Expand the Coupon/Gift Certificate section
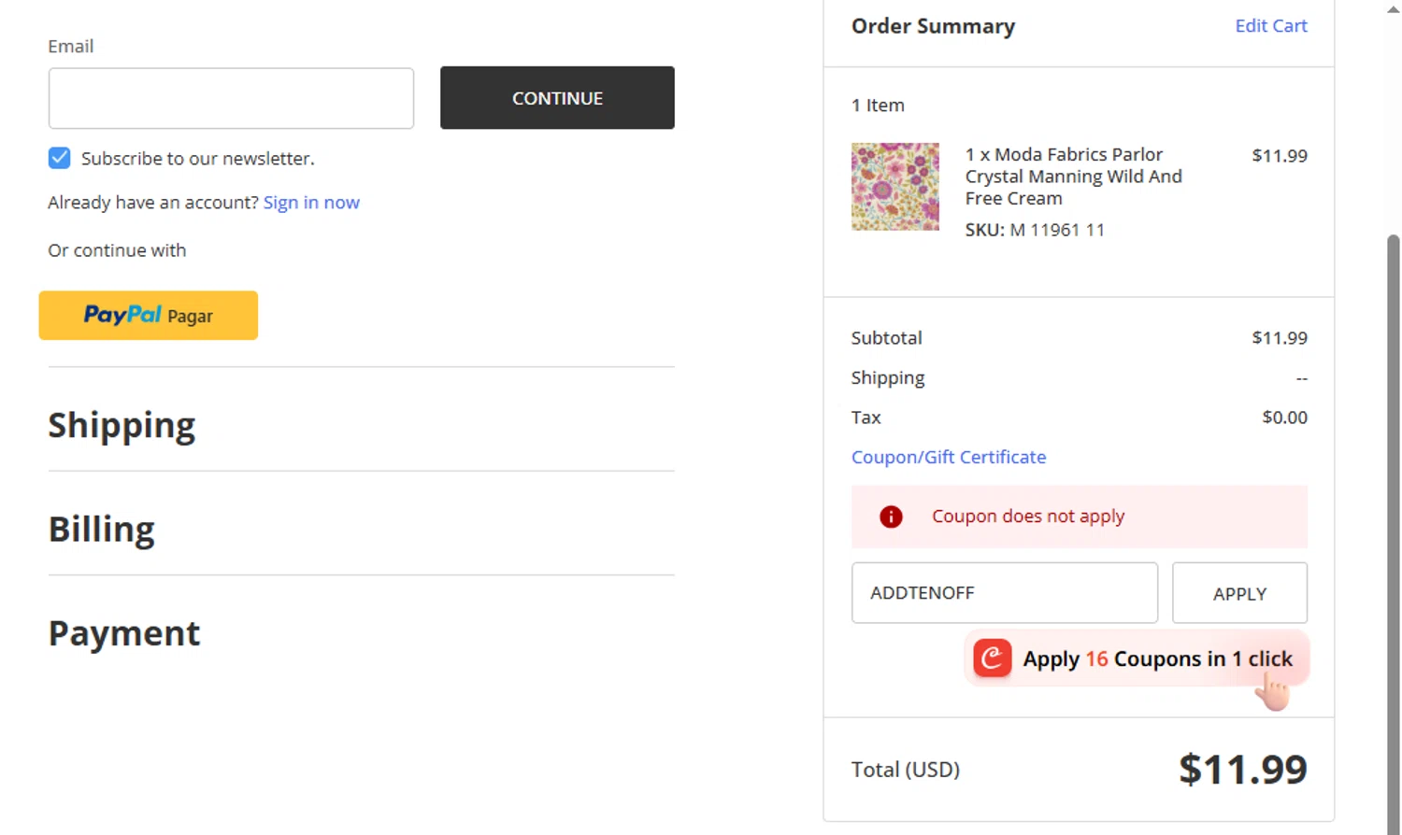The image size is (1402, 835). click(x=948, y=457)
